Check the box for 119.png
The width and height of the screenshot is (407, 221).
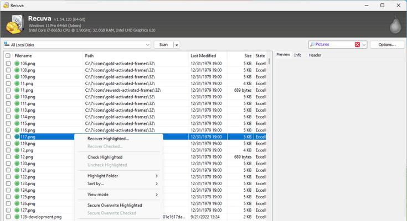coord(8,143)
